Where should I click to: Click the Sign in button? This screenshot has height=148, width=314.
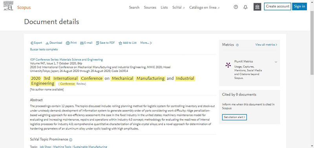299,6
